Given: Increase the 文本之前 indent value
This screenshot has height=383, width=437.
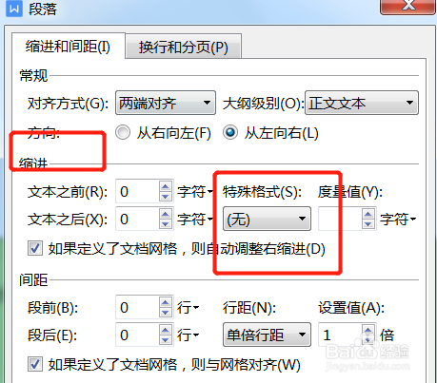Looking at the screenshot, I should (166, 186).
